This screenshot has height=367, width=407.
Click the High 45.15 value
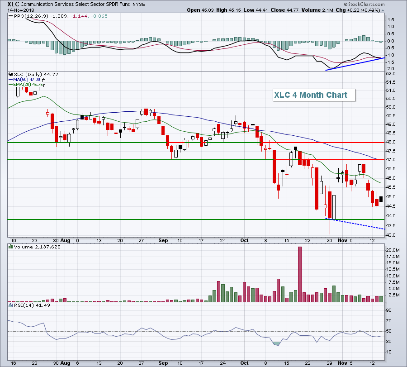[x=228, y=10]
